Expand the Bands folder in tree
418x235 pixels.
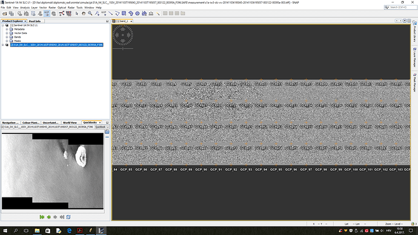tap(7, 37)
